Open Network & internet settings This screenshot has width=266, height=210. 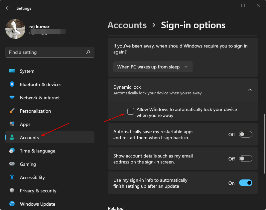[50, 98]
